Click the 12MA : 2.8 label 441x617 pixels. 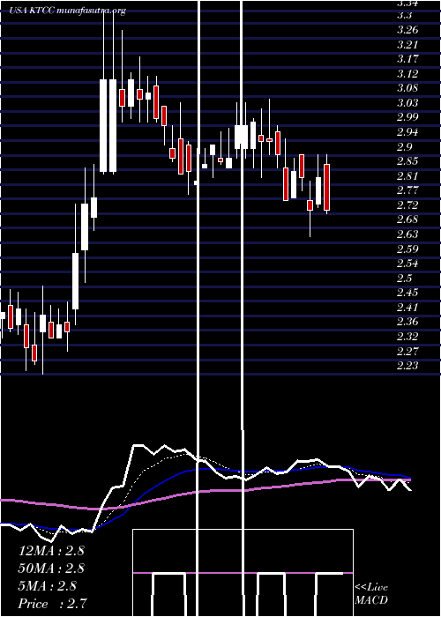(51, 551)
